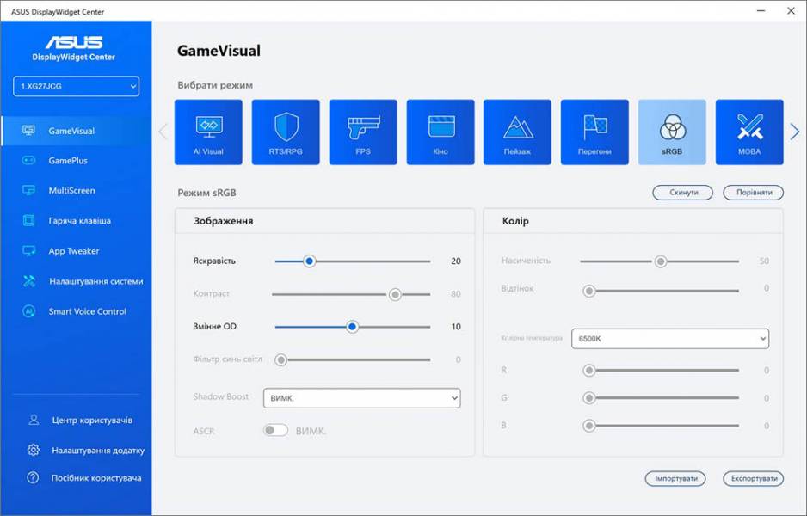The height and width of the screenshot is (516, 807).
Task: Select the Кіно cinema mode tile
Action: (x=440, y=132)
